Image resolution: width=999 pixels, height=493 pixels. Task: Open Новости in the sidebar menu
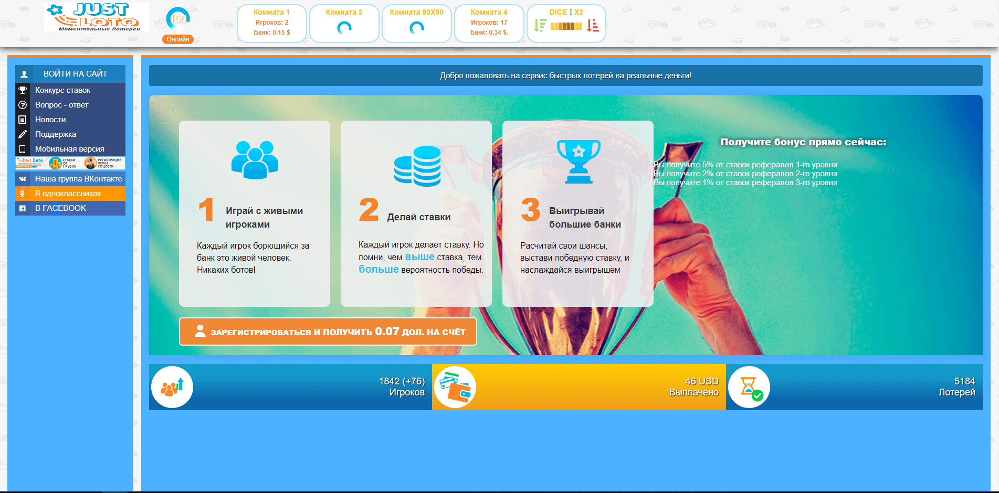click(x=50, y=120)
